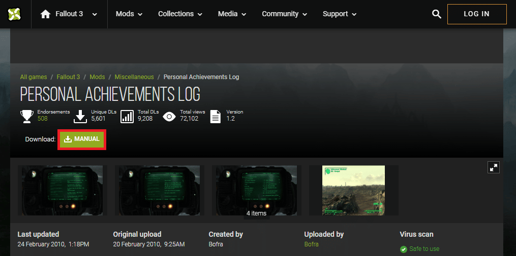Screen dimensions: 516x256
Task: Click the MANUAL download button
Action: click(82, 139)
